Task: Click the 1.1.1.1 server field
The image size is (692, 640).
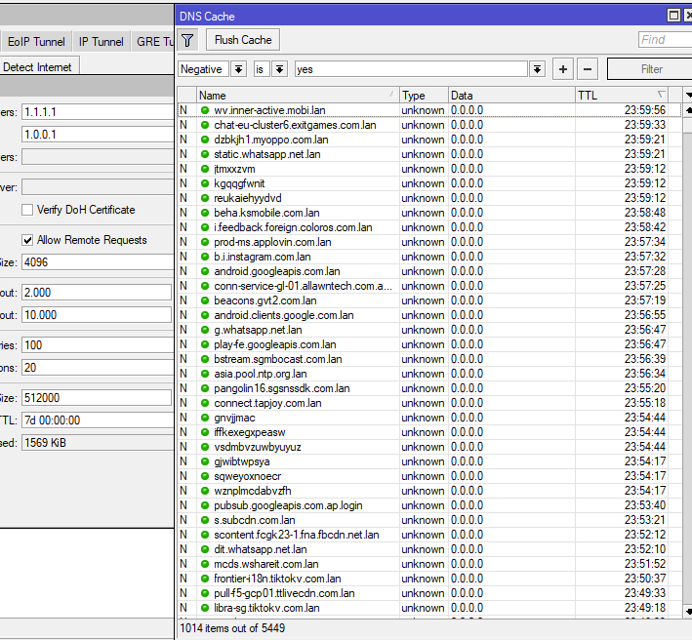Action: [x=98, y=112]
